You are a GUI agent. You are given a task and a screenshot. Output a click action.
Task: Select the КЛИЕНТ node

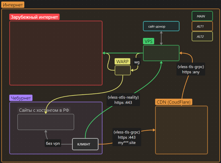[85, 144]
